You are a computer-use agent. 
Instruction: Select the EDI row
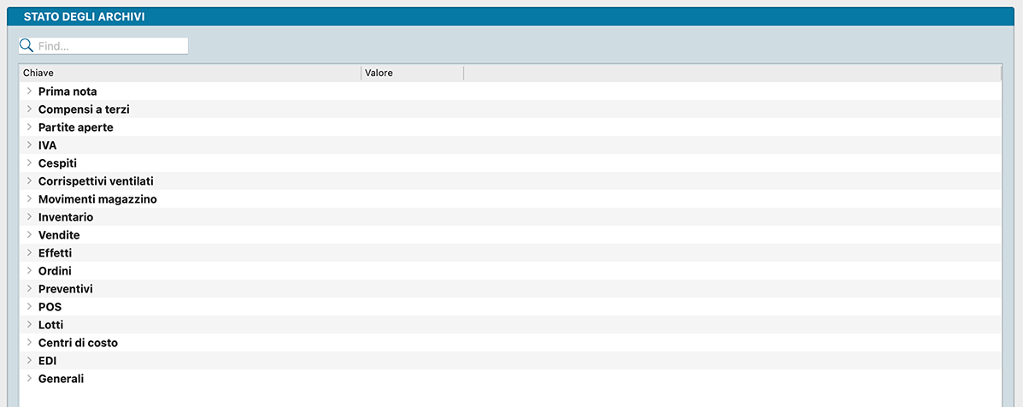pos(47,361)
